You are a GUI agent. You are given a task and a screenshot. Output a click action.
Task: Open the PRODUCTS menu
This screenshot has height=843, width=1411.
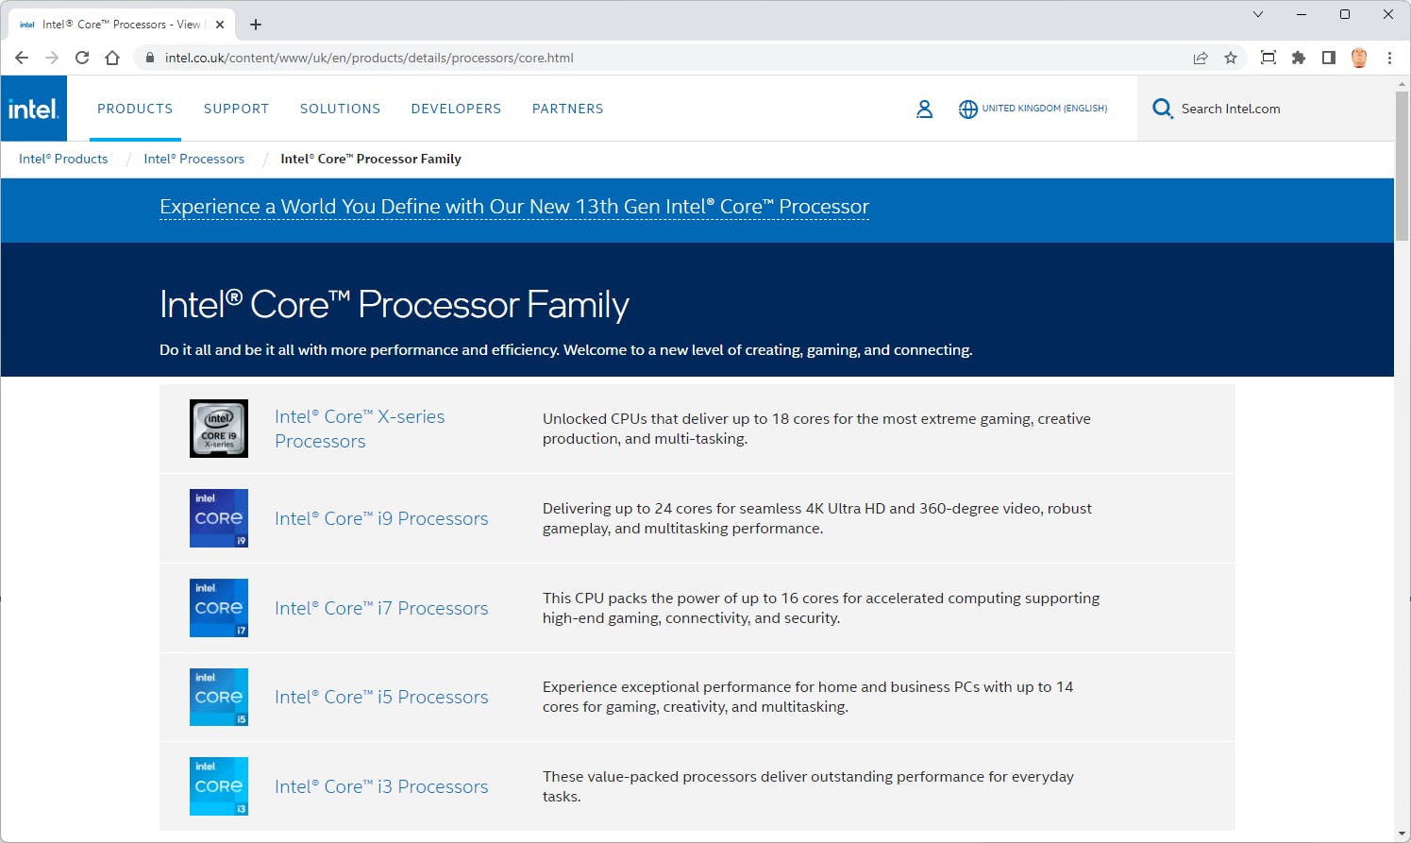(x=135, y=109)
